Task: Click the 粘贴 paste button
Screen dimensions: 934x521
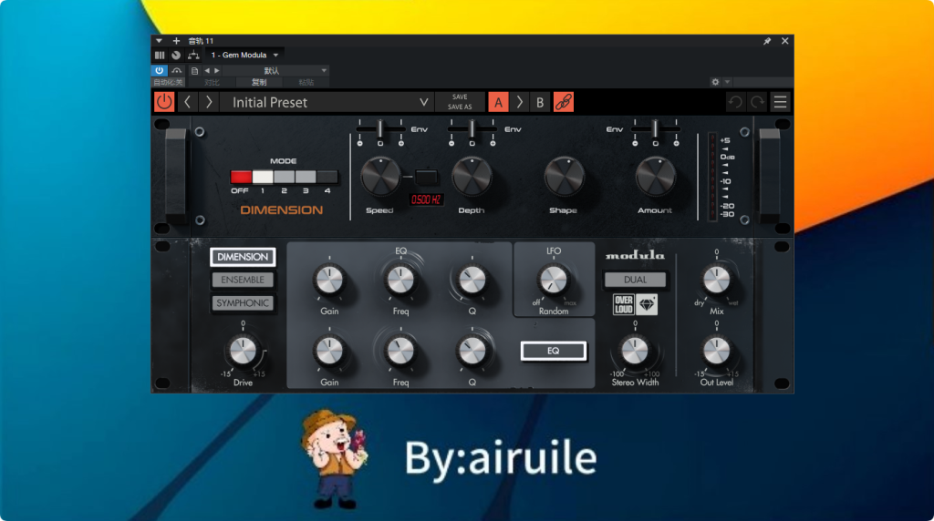Action: pyautogui.click(x=306, y=82)
